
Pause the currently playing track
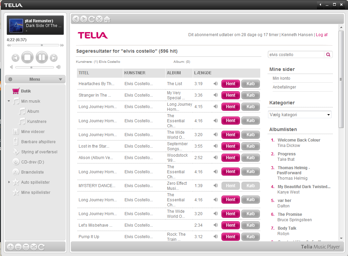pos(42,57)
